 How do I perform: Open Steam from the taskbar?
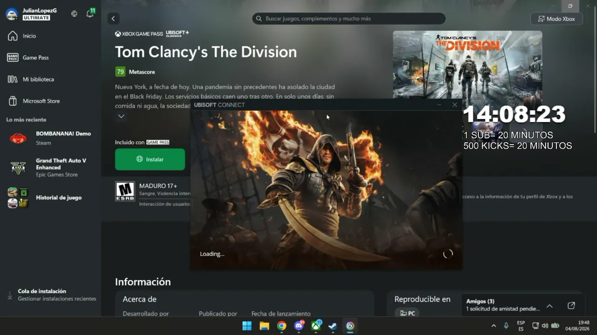(x=333, y=326)
